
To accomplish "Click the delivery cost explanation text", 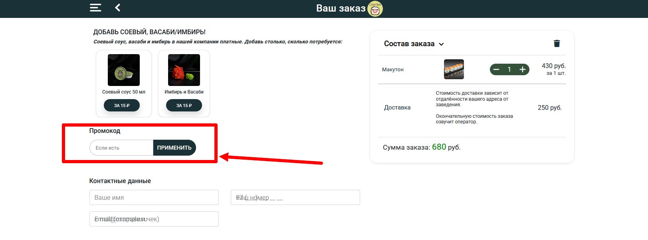I will (474, 107).
